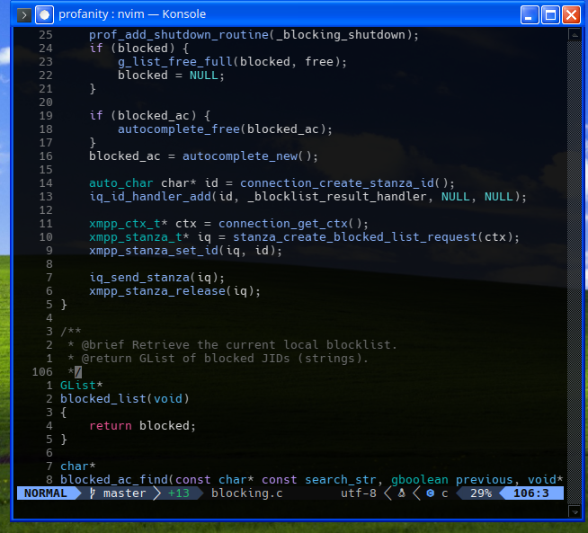The width and height of the screenshot is (588, 533).
Task: Click 'return blocked;' statement
Action: point(142,426)
